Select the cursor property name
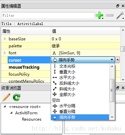 [x=15, y=60]
